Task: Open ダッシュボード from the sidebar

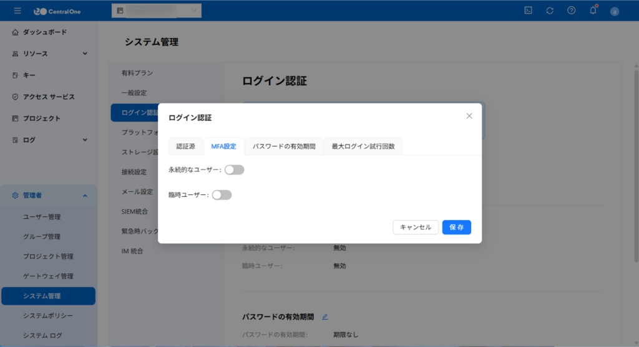Action: 44,32
